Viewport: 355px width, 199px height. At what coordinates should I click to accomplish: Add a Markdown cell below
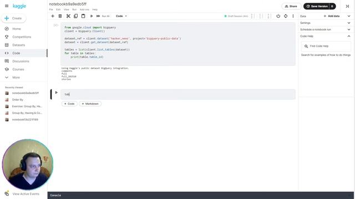(x=90, y=104)
